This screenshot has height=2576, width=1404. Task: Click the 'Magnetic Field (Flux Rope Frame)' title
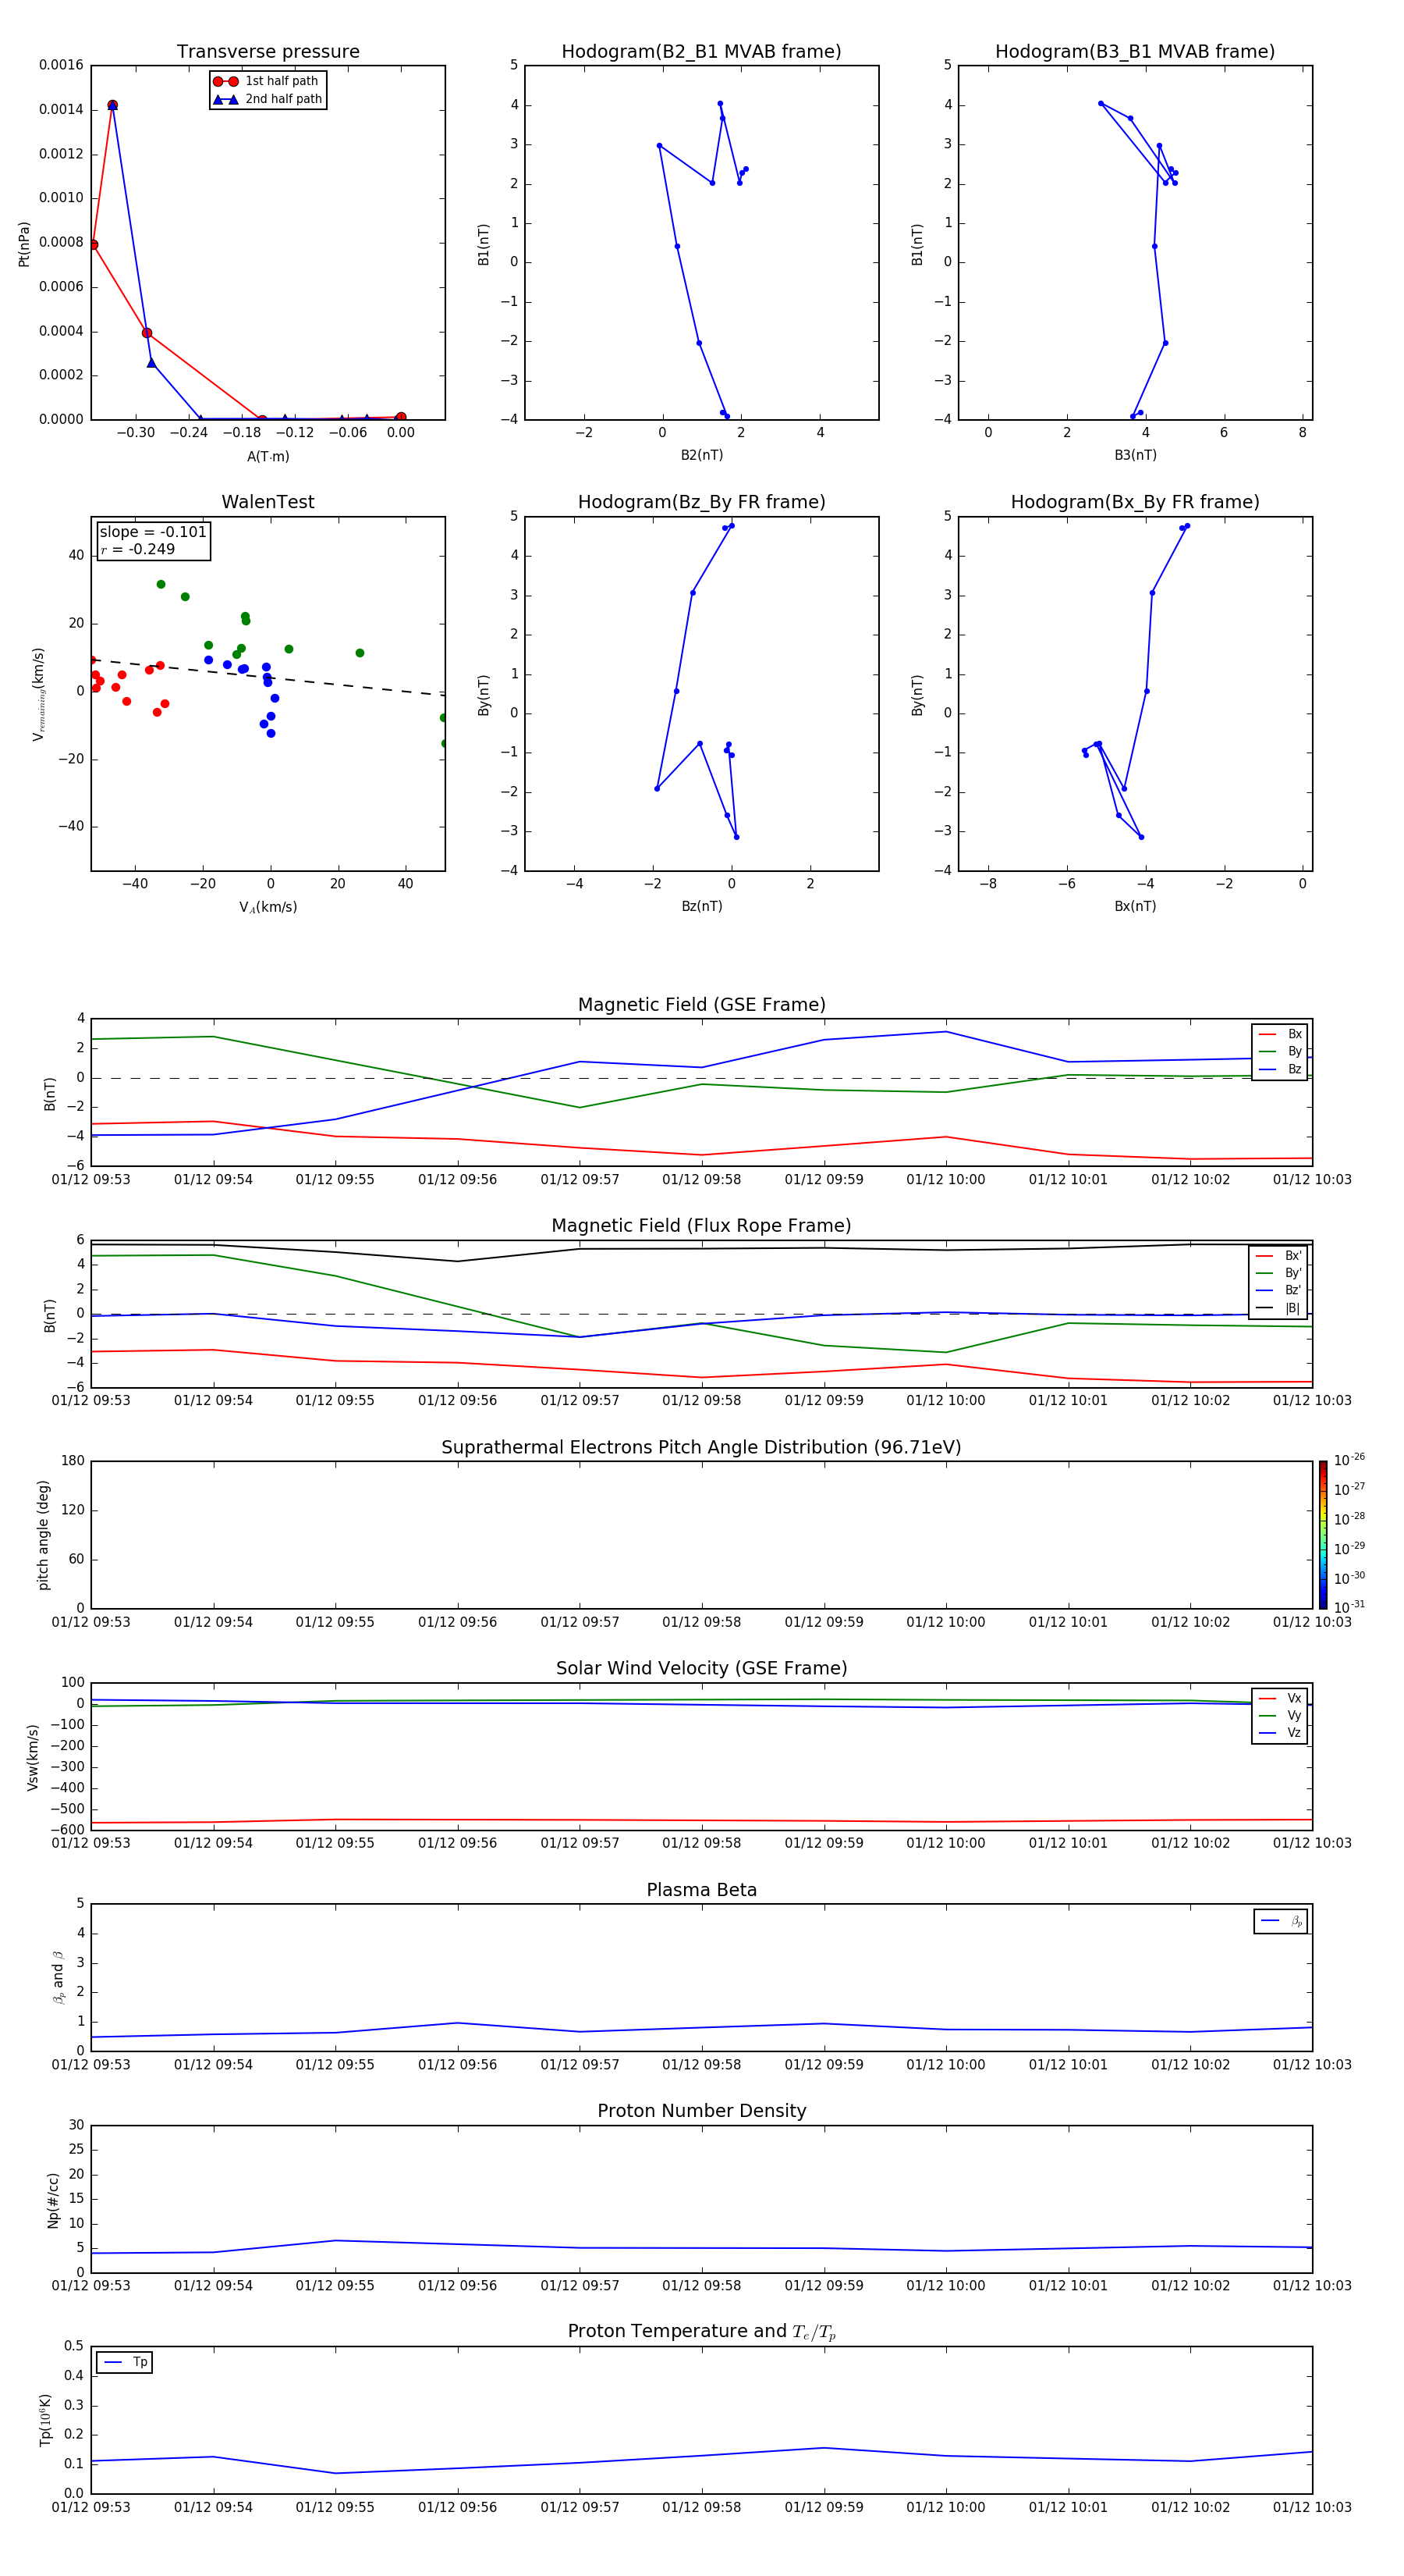click(x=701, y=1226)
